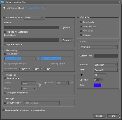This screenshot has height=120, width=122.
Task: Click the OK button
Action: coord(113,116)
